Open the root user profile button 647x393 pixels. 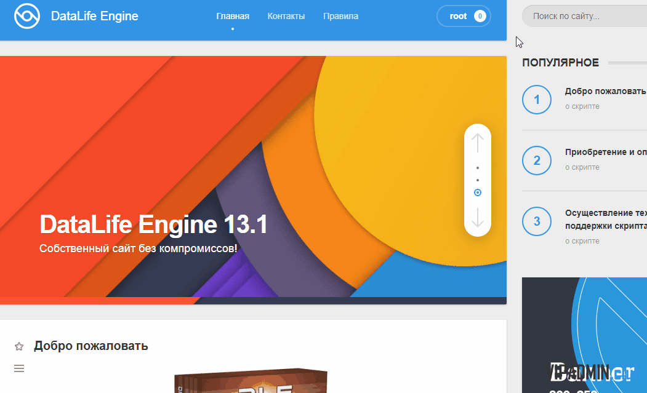click(x=464, y=16)
